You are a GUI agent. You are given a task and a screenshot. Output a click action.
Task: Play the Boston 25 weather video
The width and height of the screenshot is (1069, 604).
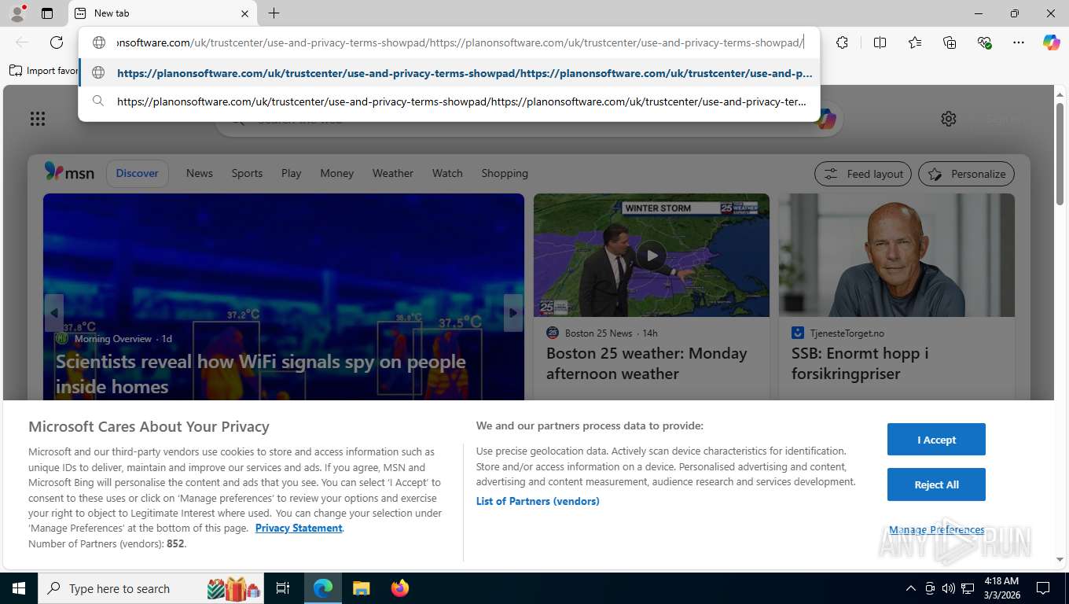tap(651, 255)
